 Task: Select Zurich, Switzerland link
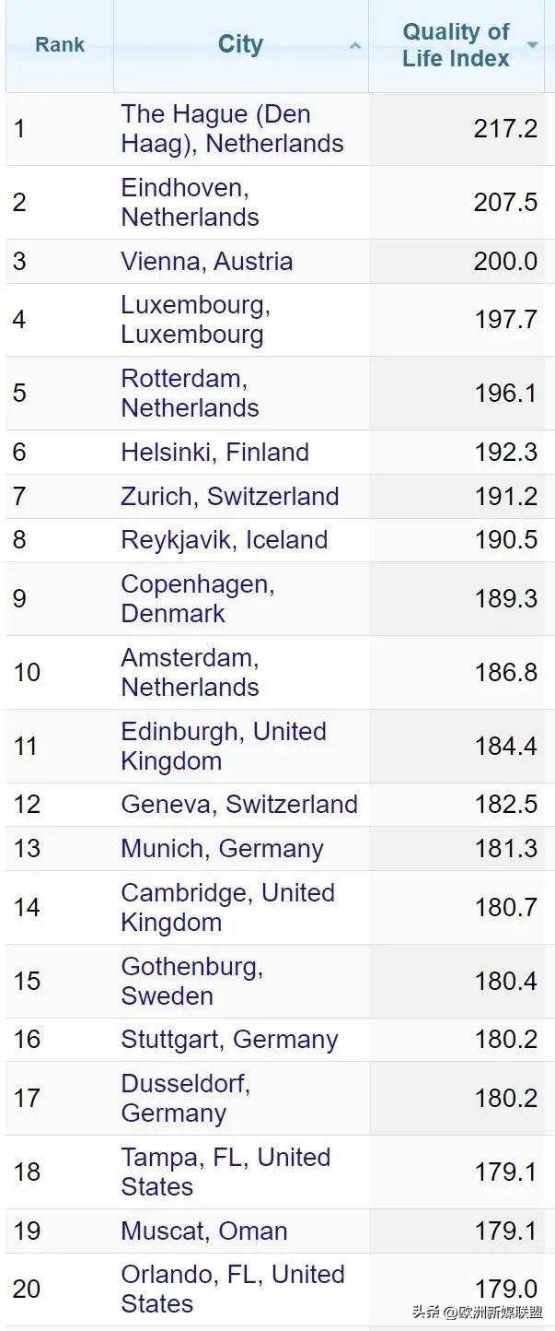(x=229, y=497)
